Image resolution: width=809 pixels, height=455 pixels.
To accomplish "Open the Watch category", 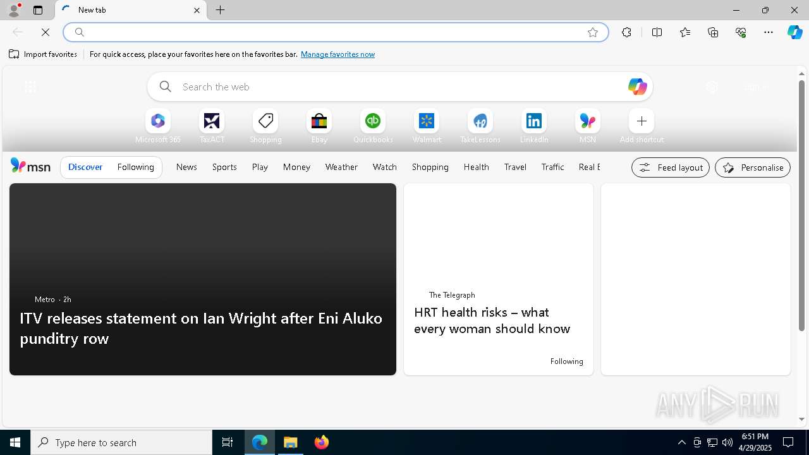I will [385, 167].
